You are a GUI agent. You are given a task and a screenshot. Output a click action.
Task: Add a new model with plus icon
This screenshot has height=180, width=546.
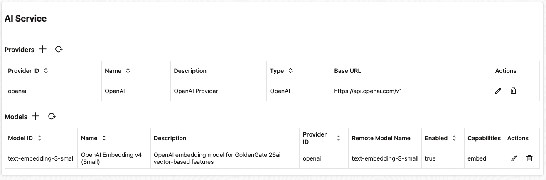click(x=36, y=116)
